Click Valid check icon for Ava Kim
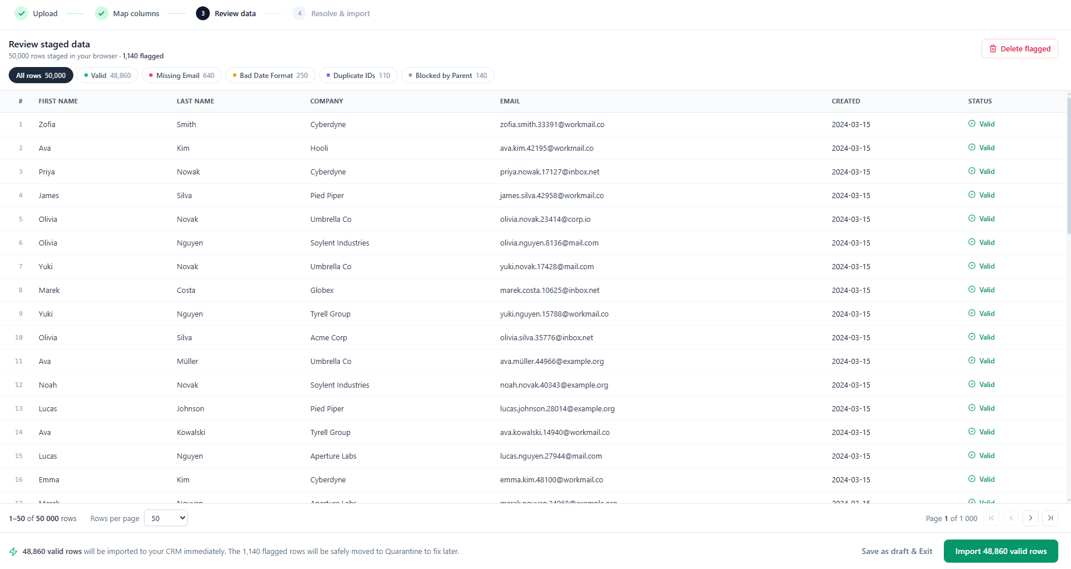1071x569 pixels. [972, 147]
